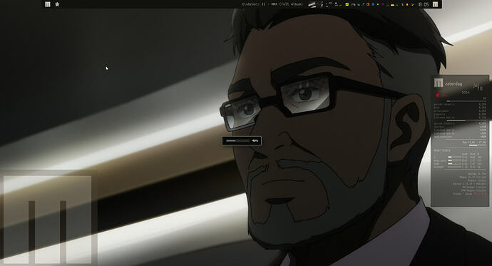Viewport: 492px width, 266px height.
Task: Click the 'zaterdag' day label
Action: [453, 84]
